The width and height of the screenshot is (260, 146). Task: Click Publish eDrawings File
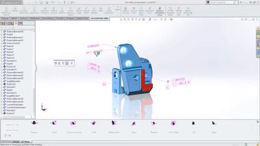point(188,11)
